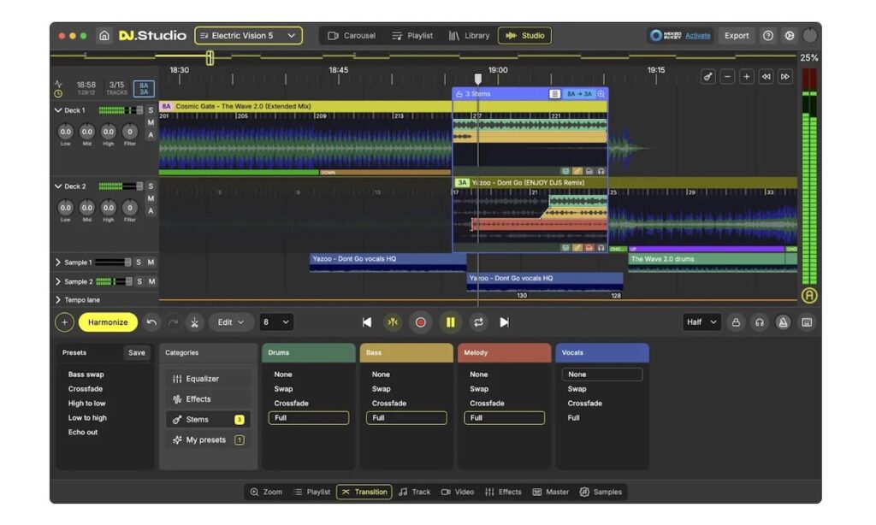Toggle Deck 1 automation A button
This screenshot has width=876, height=525.
click(x=151, y=134)
